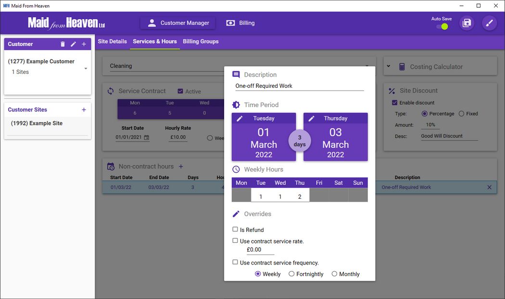Edit the Thursday end date
The height and width of the screenshot is (299, 505).
(x=312, y=119)
